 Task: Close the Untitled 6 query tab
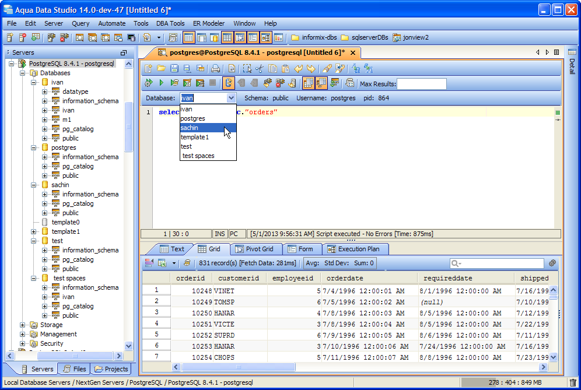[353, 53]
